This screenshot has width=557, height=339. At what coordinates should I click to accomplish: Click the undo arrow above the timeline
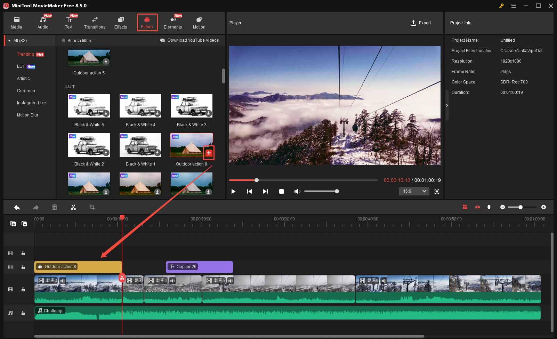(17, 207)
